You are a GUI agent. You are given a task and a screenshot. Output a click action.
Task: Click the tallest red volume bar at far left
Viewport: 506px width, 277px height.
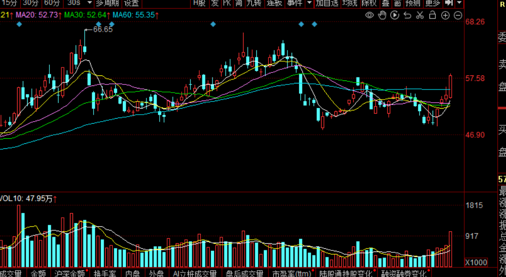[x=19, y=236]
